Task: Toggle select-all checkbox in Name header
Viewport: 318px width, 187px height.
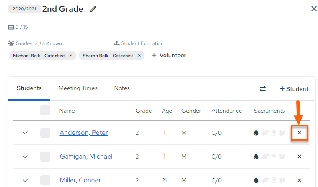Action: (x=45, y=110)
